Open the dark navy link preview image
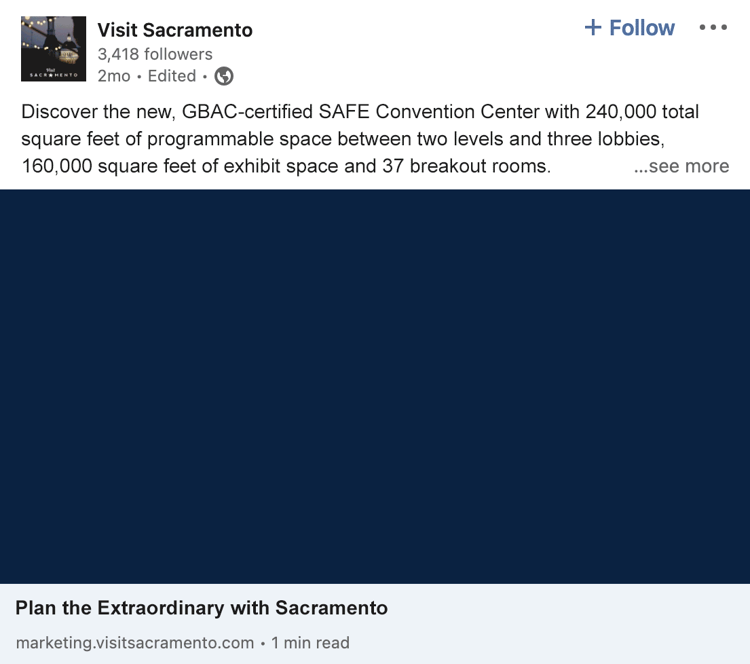This screenshot has height=664, width=750. [375, 386]
